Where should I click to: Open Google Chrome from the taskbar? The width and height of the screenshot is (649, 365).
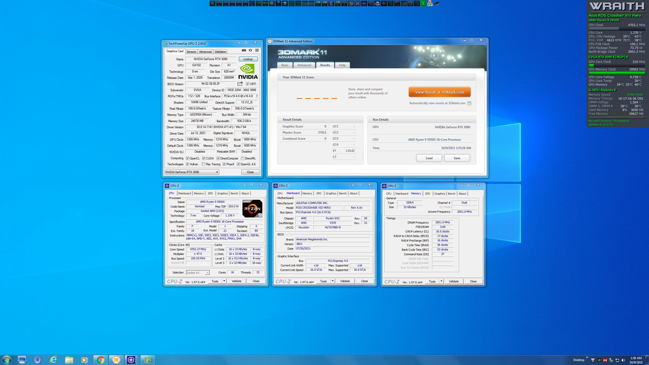(x=100, y=360)
